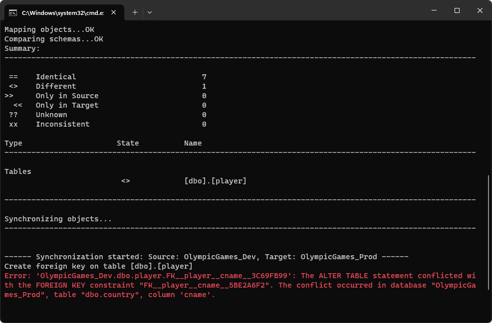Screen dimensions: 492x323
Task: Click the Only in Source row label
Action: coord(67,96)
